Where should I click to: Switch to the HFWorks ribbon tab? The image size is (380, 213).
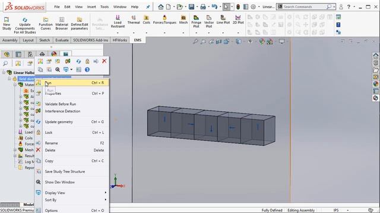pos(120,40)
